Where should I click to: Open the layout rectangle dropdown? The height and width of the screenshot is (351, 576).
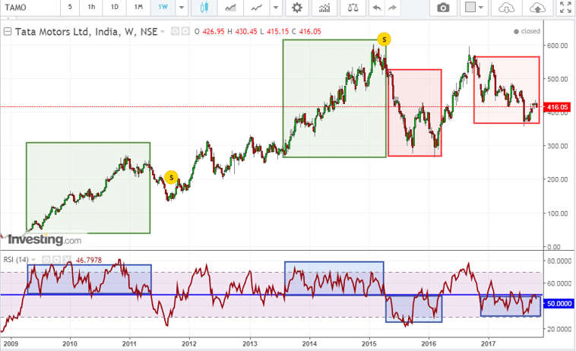(474, 8)
